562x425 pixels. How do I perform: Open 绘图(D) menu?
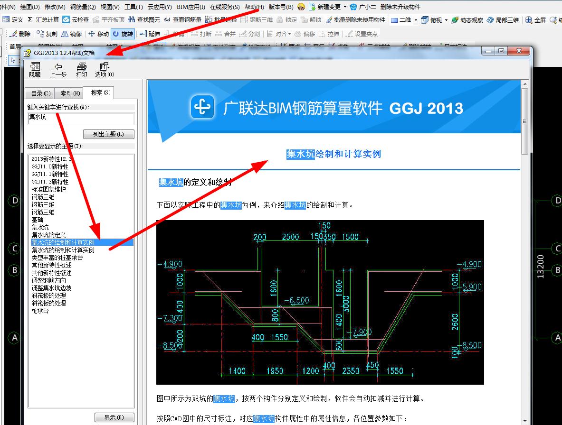point(30,7)
